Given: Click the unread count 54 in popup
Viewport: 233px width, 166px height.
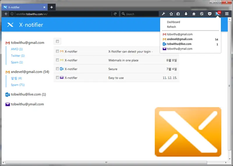Looking at the screenshot, I should coord(216,40).
